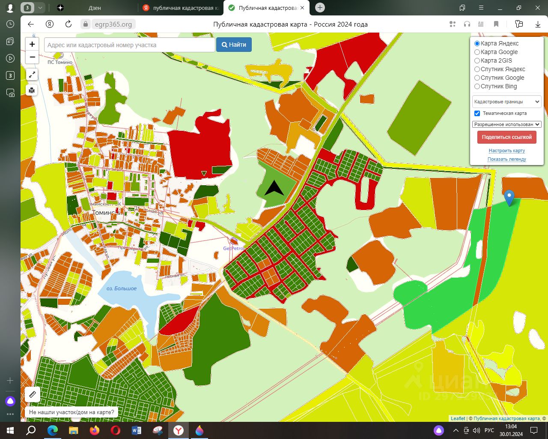This screenshot has height=439, width=548.
Task: Click the Показать легенду link
Action: [506, 159]
